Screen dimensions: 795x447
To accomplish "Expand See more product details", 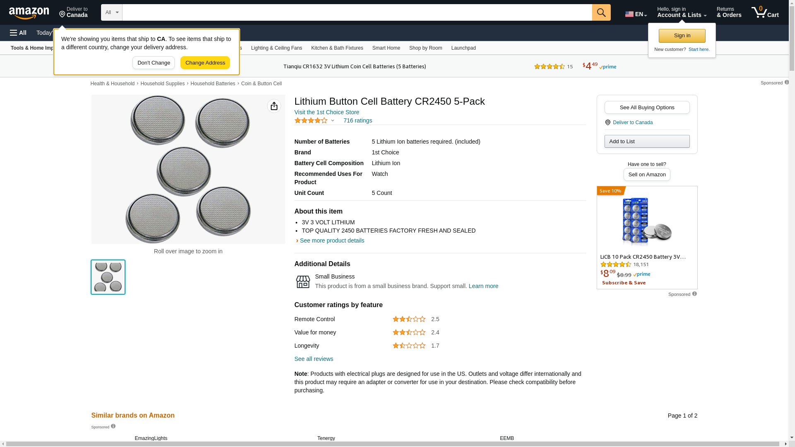I will coord(332,240).
